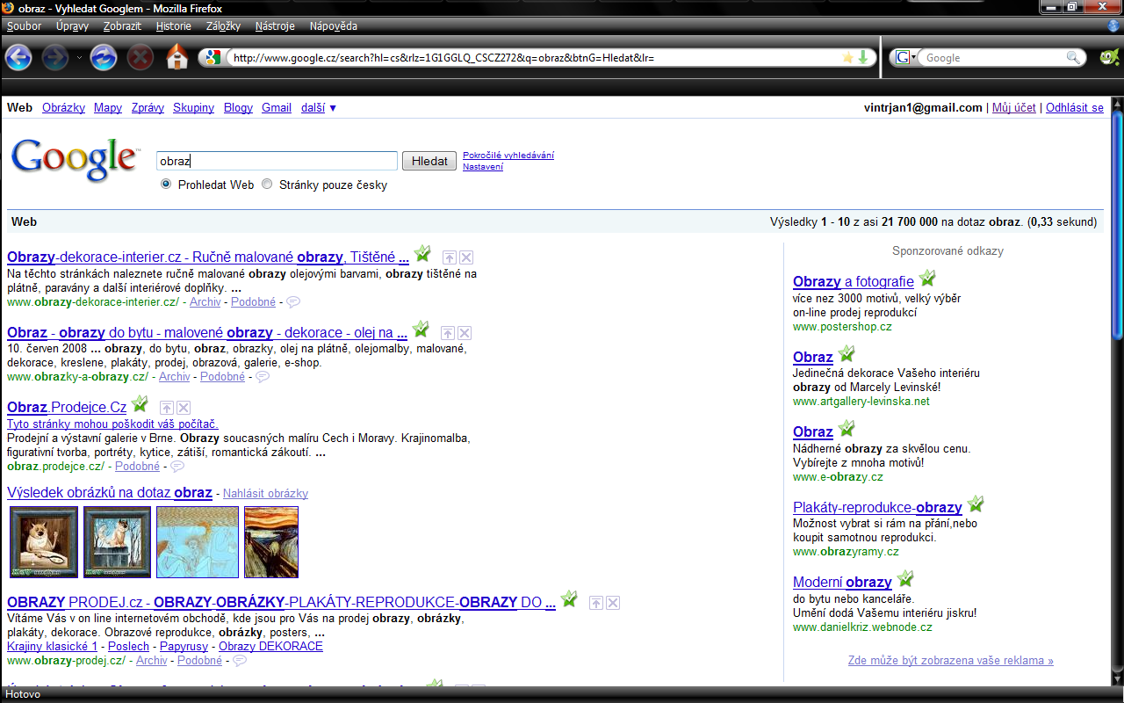The height and width of the screenshot is (703, 1124).
Task: Click the Forward navigation arrow
Action: [55, 58]
